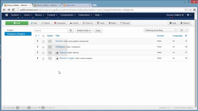Open the Random Images category link
The image size is (198, 111).
click(x=67, y=58)
